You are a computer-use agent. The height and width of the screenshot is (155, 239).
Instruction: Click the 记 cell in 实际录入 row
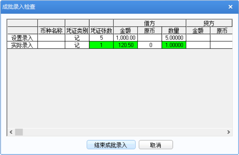click(x=77, y=45)
